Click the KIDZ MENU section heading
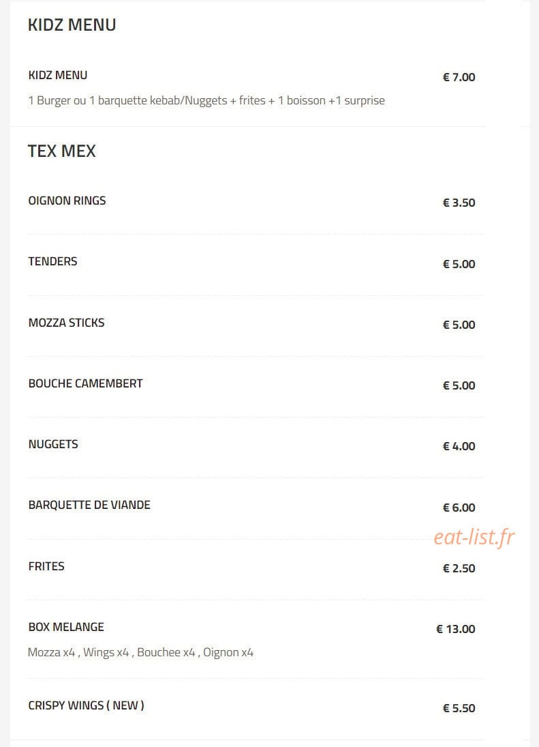The height and width of the screenshot is (747, 539). [x=72, y=25]
